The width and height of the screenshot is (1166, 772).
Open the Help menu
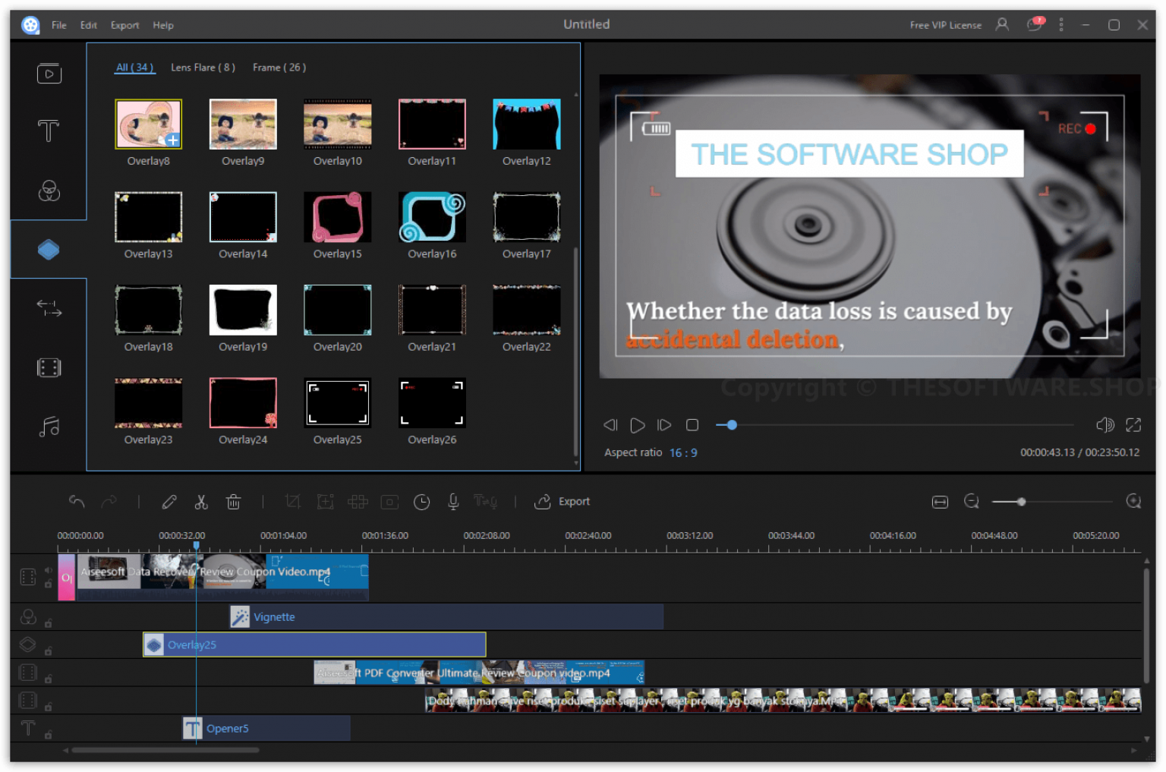[x=163, y=25]
